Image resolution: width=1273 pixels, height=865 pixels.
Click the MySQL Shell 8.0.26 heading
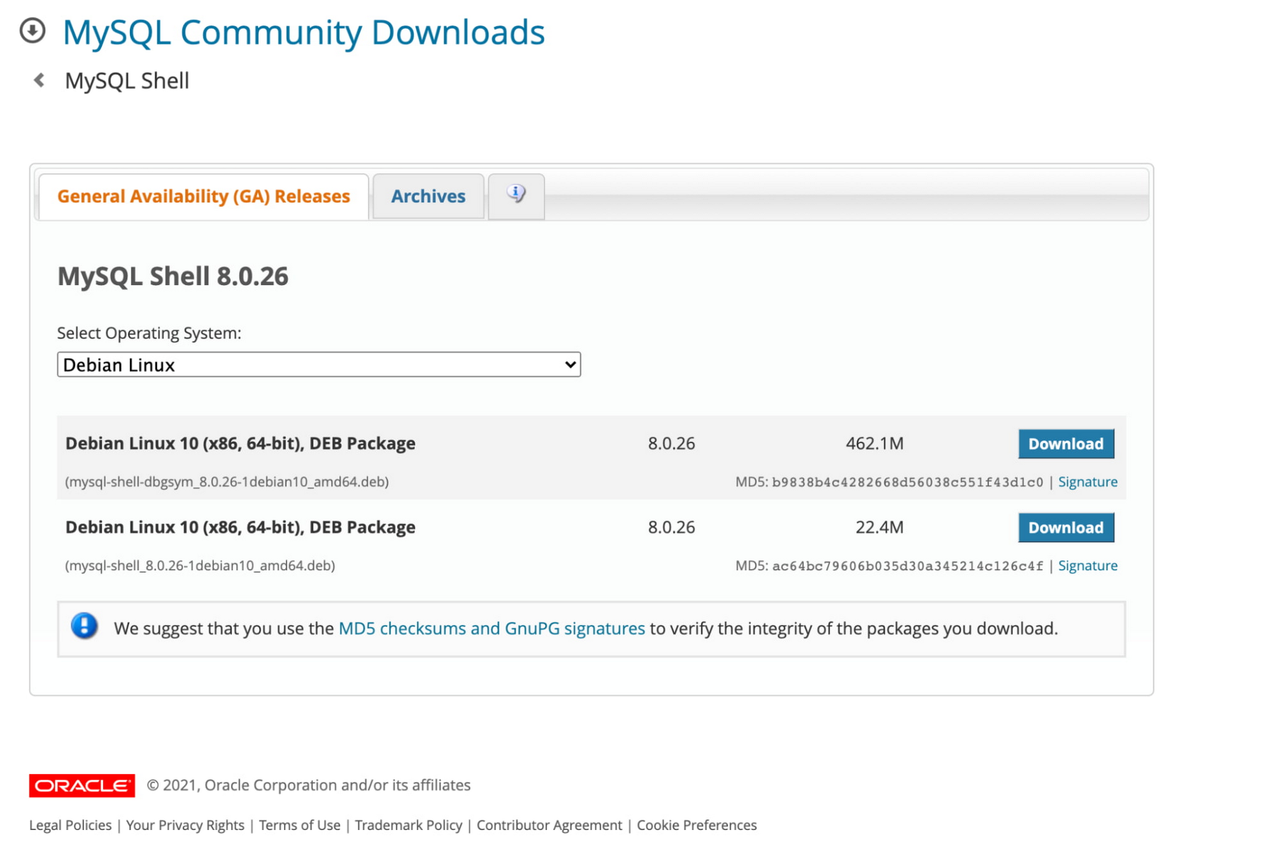pos(173,276)
